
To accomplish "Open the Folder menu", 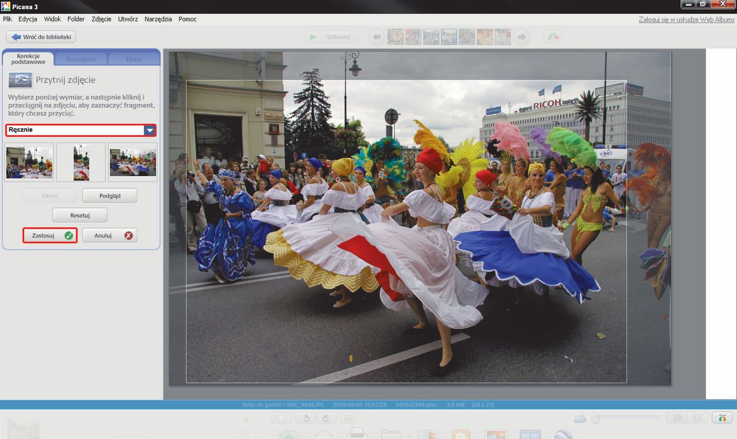I will pyautogui.click(x=76, y=19).
